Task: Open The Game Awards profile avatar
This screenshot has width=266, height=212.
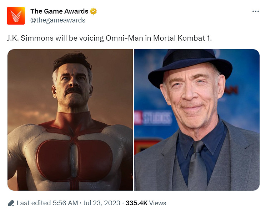Action: pyautogui.click(x=16, y=16)
